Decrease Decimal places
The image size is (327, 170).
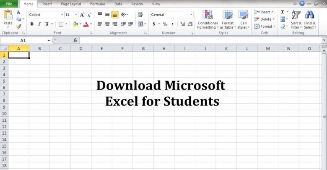190,24
